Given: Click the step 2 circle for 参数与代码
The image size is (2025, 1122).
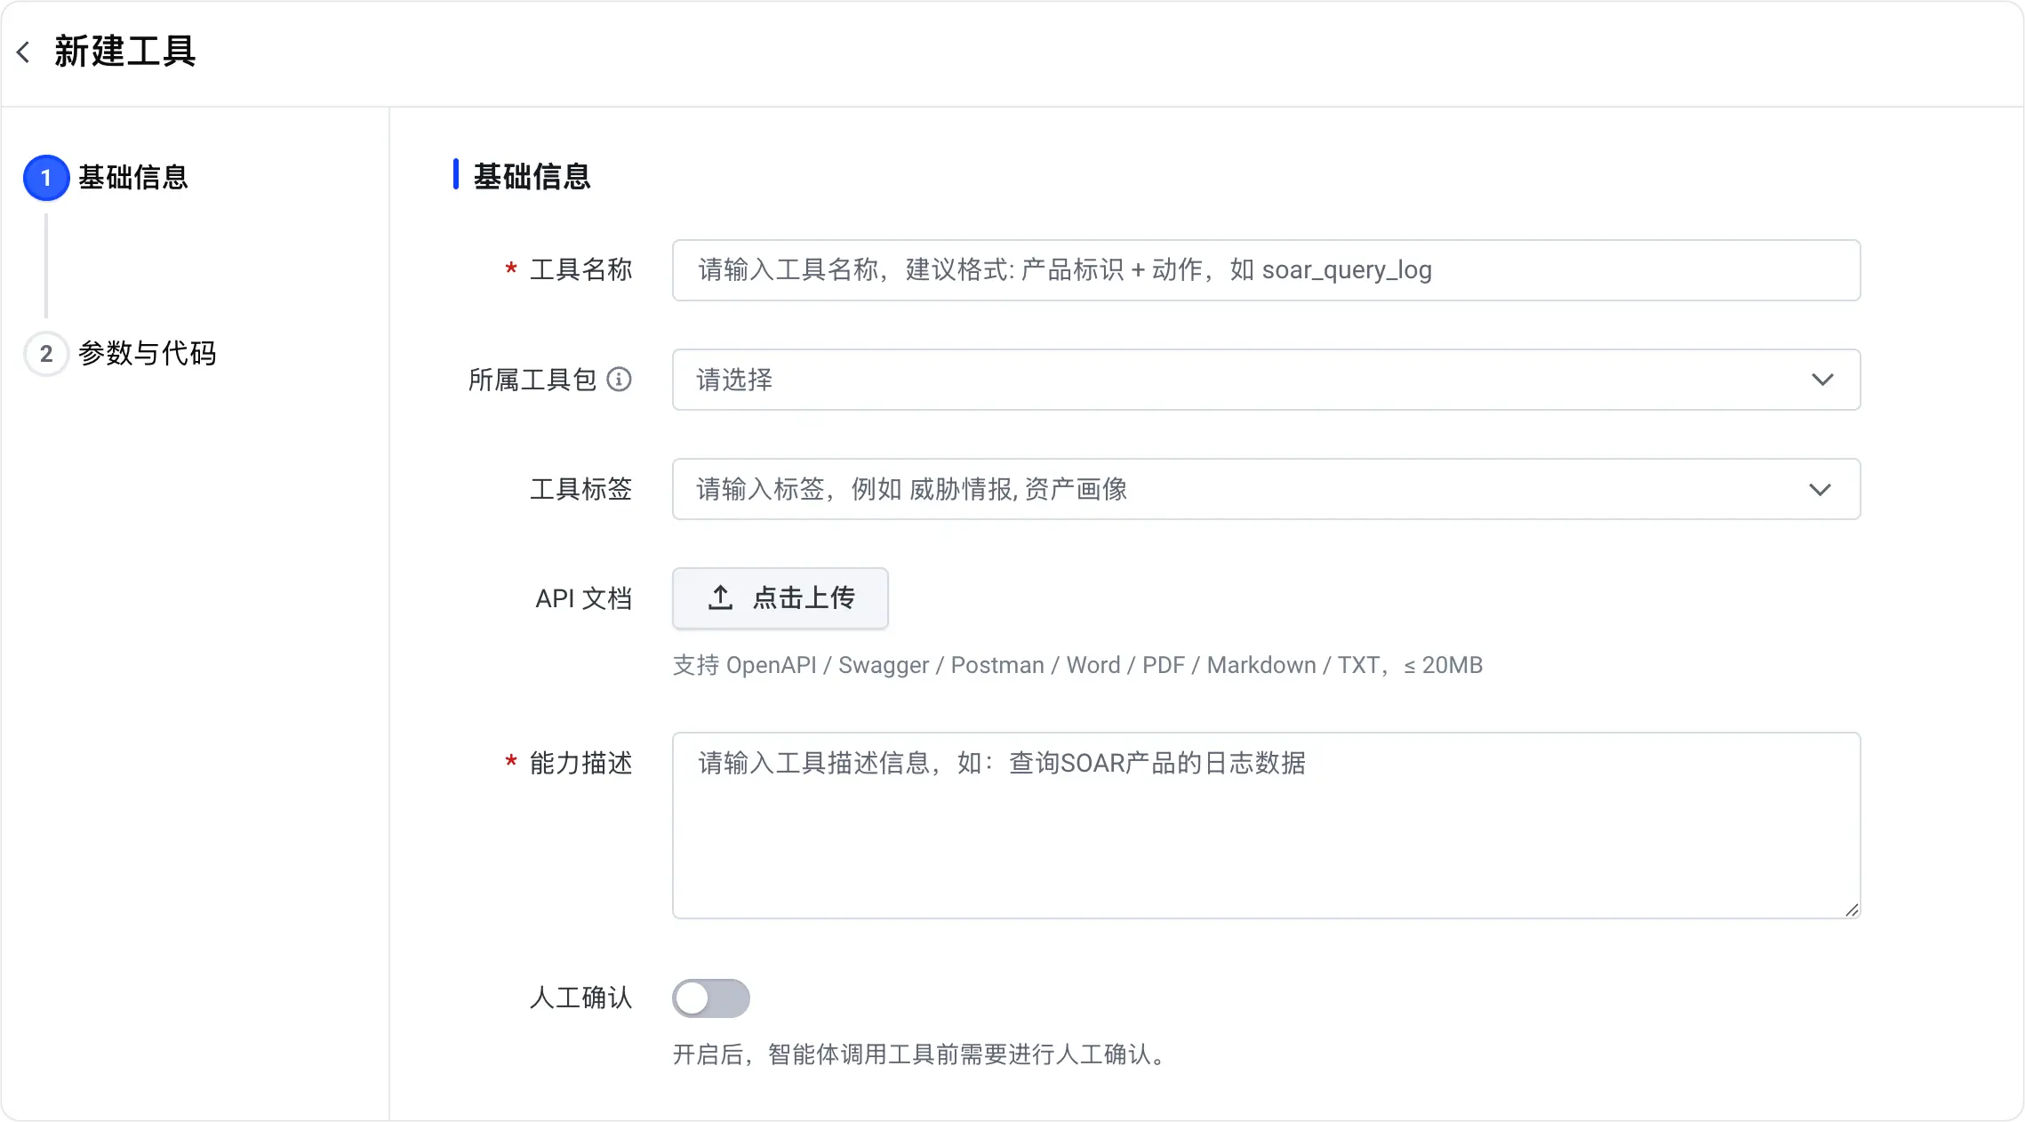Looking at the screenshot, I should (x=46, y=354).
